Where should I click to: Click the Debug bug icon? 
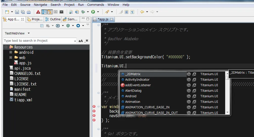pyautogui.click(x=83, y=12)
